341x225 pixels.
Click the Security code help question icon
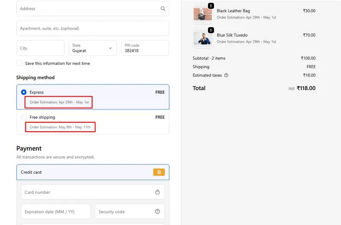[x=157, y=211]
